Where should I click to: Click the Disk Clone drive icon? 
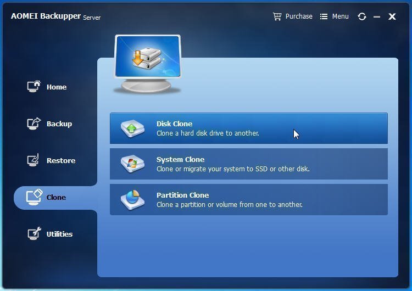click(132, 128)
